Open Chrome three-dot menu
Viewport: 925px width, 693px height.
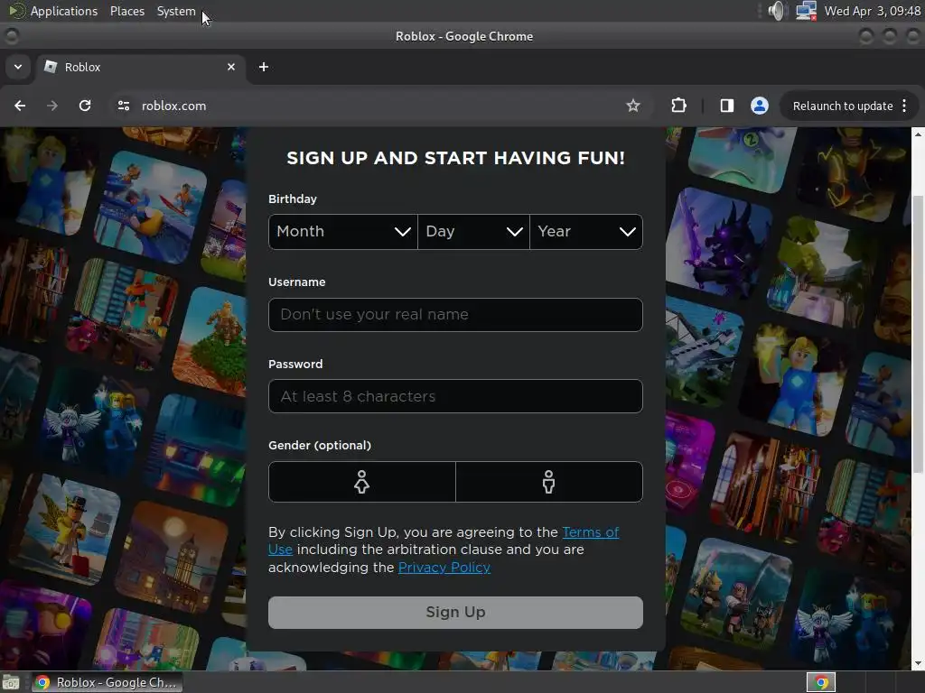point(904,106)
